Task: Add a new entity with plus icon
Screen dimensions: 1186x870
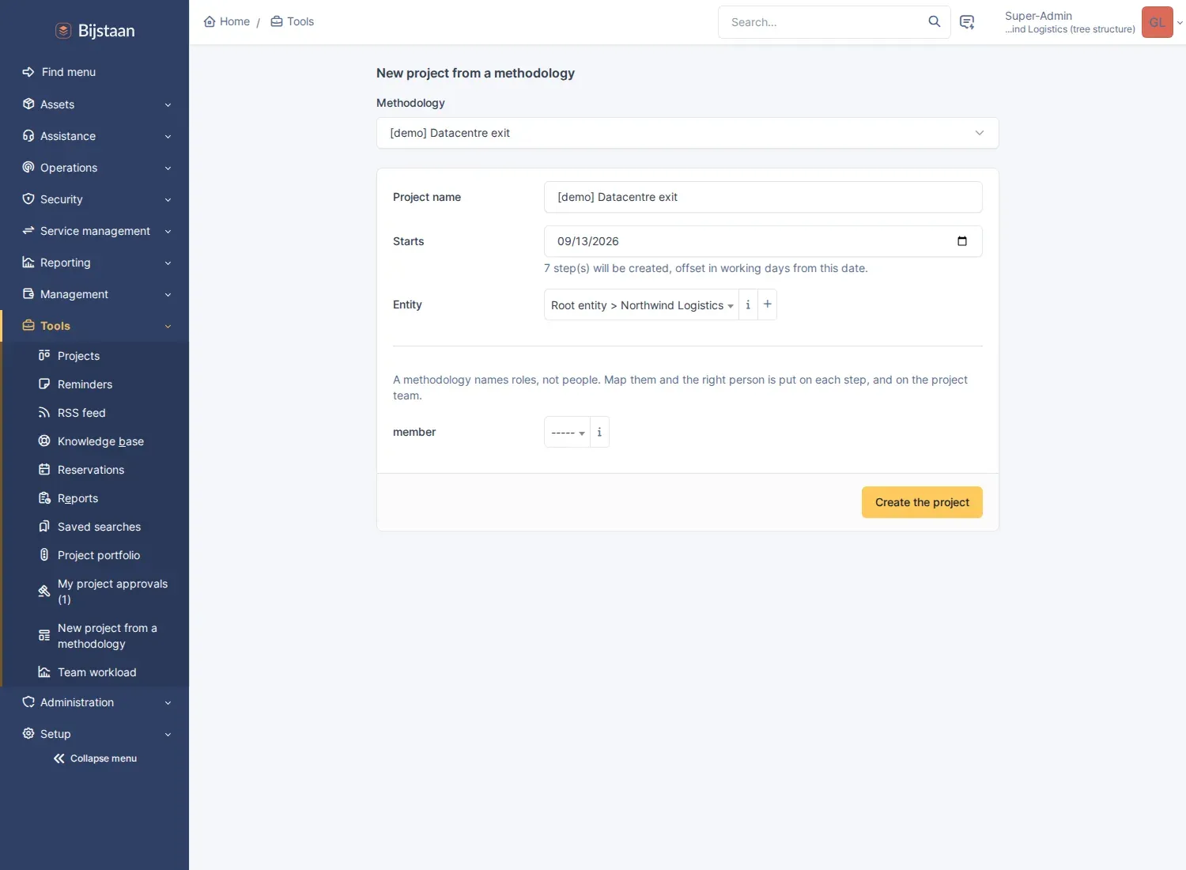Action: (x=767, y=304)
